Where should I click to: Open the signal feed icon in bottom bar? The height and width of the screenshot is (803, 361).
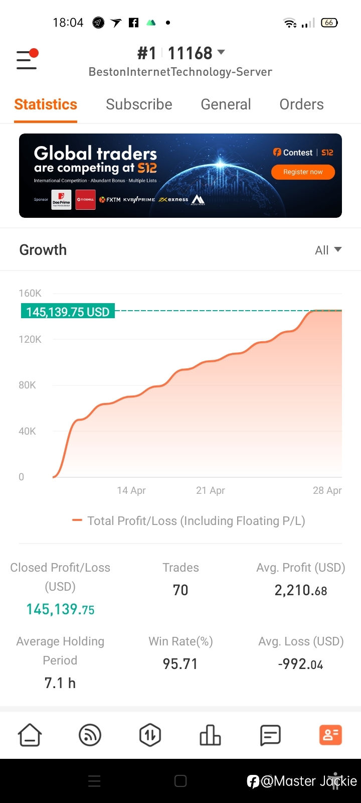pos(90,735)
